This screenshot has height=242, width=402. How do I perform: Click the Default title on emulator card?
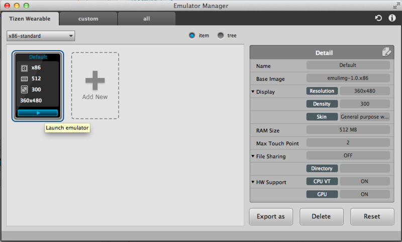(x=38, y=57)
